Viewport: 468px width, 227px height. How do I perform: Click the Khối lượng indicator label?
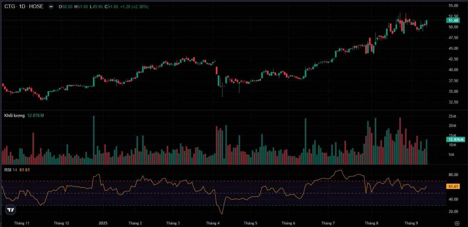coord(14,116)
